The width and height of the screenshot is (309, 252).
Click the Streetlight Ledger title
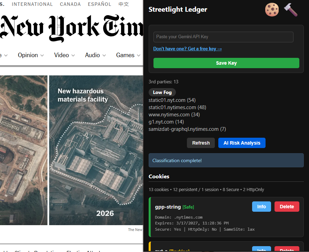point(178,9)
